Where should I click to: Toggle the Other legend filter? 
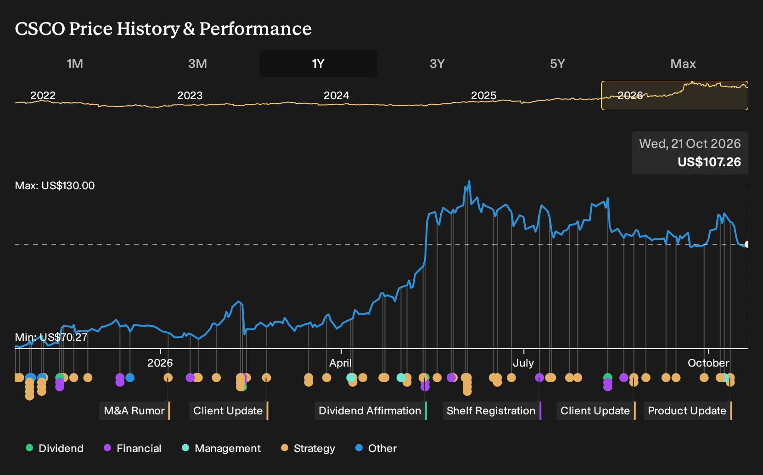tap(376, 448)
